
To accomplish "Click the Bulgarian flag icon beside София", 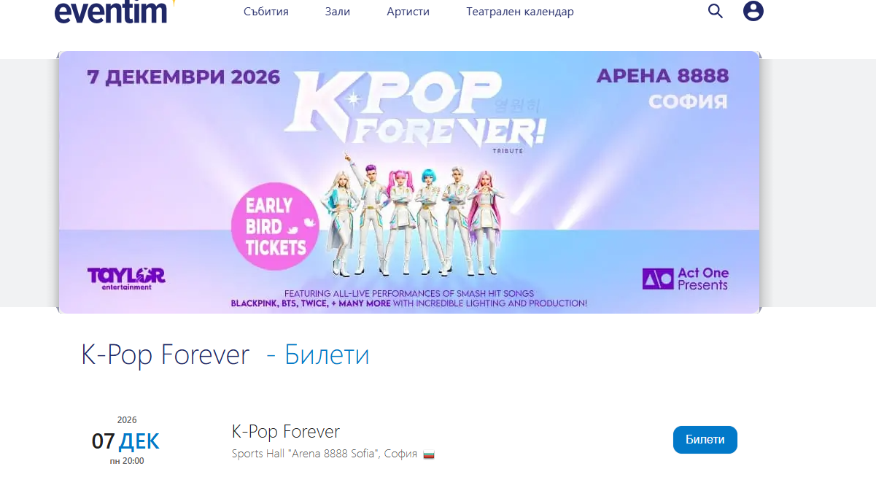I will coord(429,454).
